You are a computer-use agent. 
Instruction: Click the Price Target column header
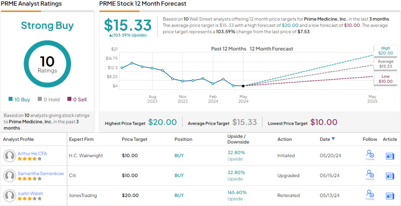point(135,139)
